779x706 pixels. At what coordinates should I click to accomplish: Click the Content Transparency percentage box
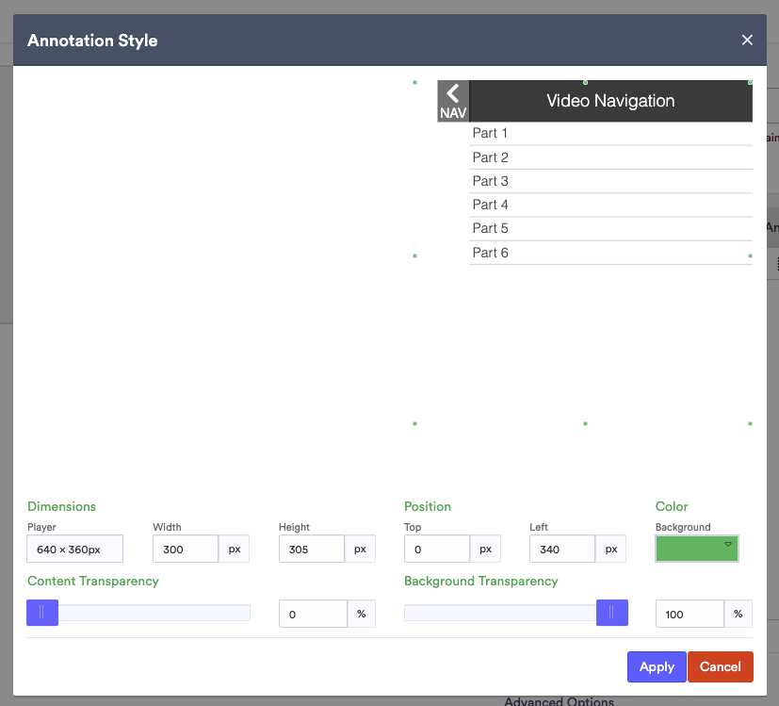[313, 613]
